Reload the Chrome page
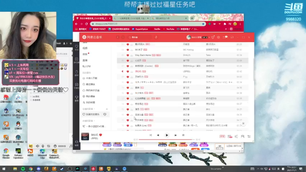This screenshot has height=172, width=306. click(86, 24)
